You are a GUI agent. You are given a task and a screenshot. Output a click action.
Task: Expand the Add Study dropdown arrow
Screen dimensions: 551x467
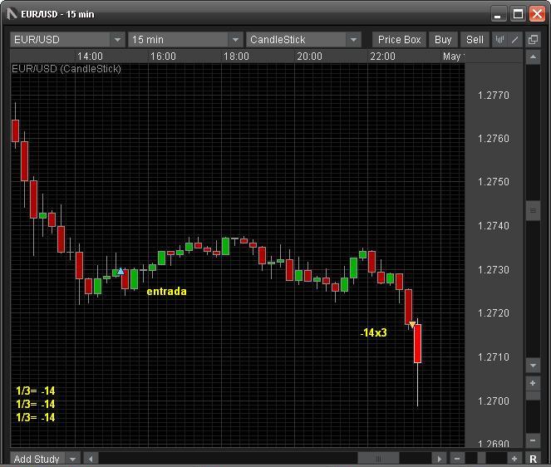(72, 459)
